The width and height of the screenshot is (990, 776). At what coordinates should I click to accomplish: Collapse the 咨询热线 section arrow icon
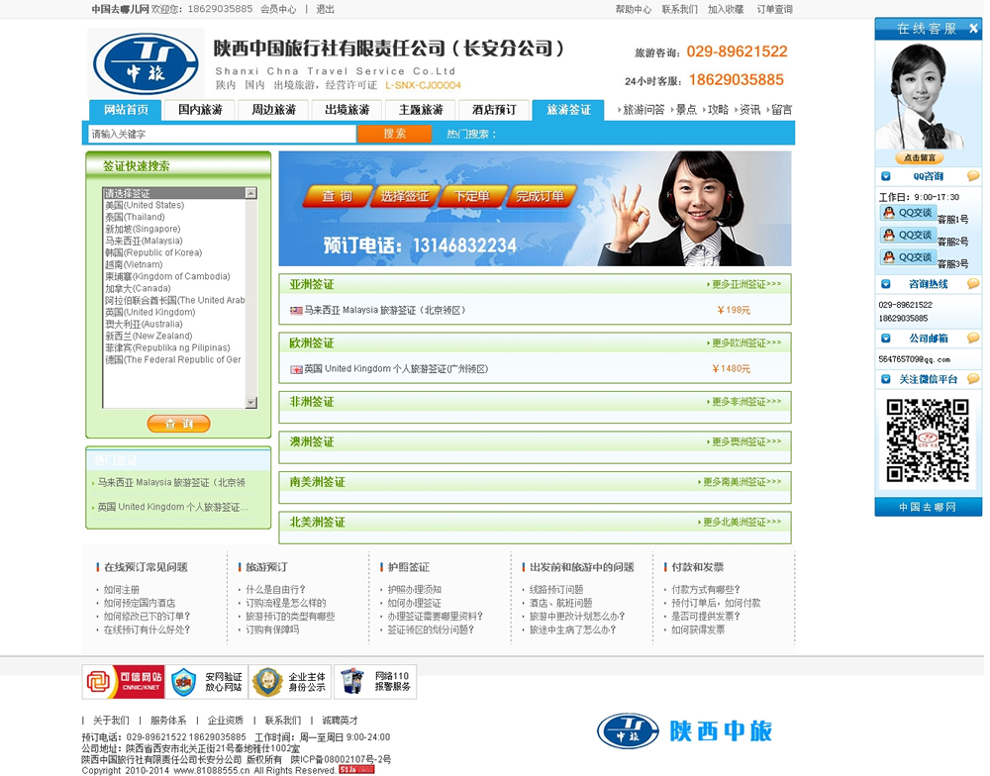885,284
